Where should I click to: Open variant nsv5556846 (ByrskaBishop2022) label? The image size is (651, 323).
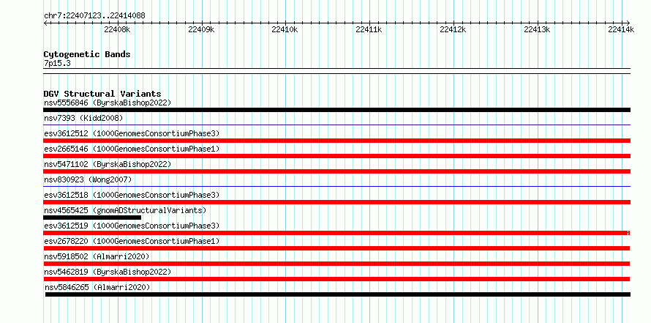point(108,103)
